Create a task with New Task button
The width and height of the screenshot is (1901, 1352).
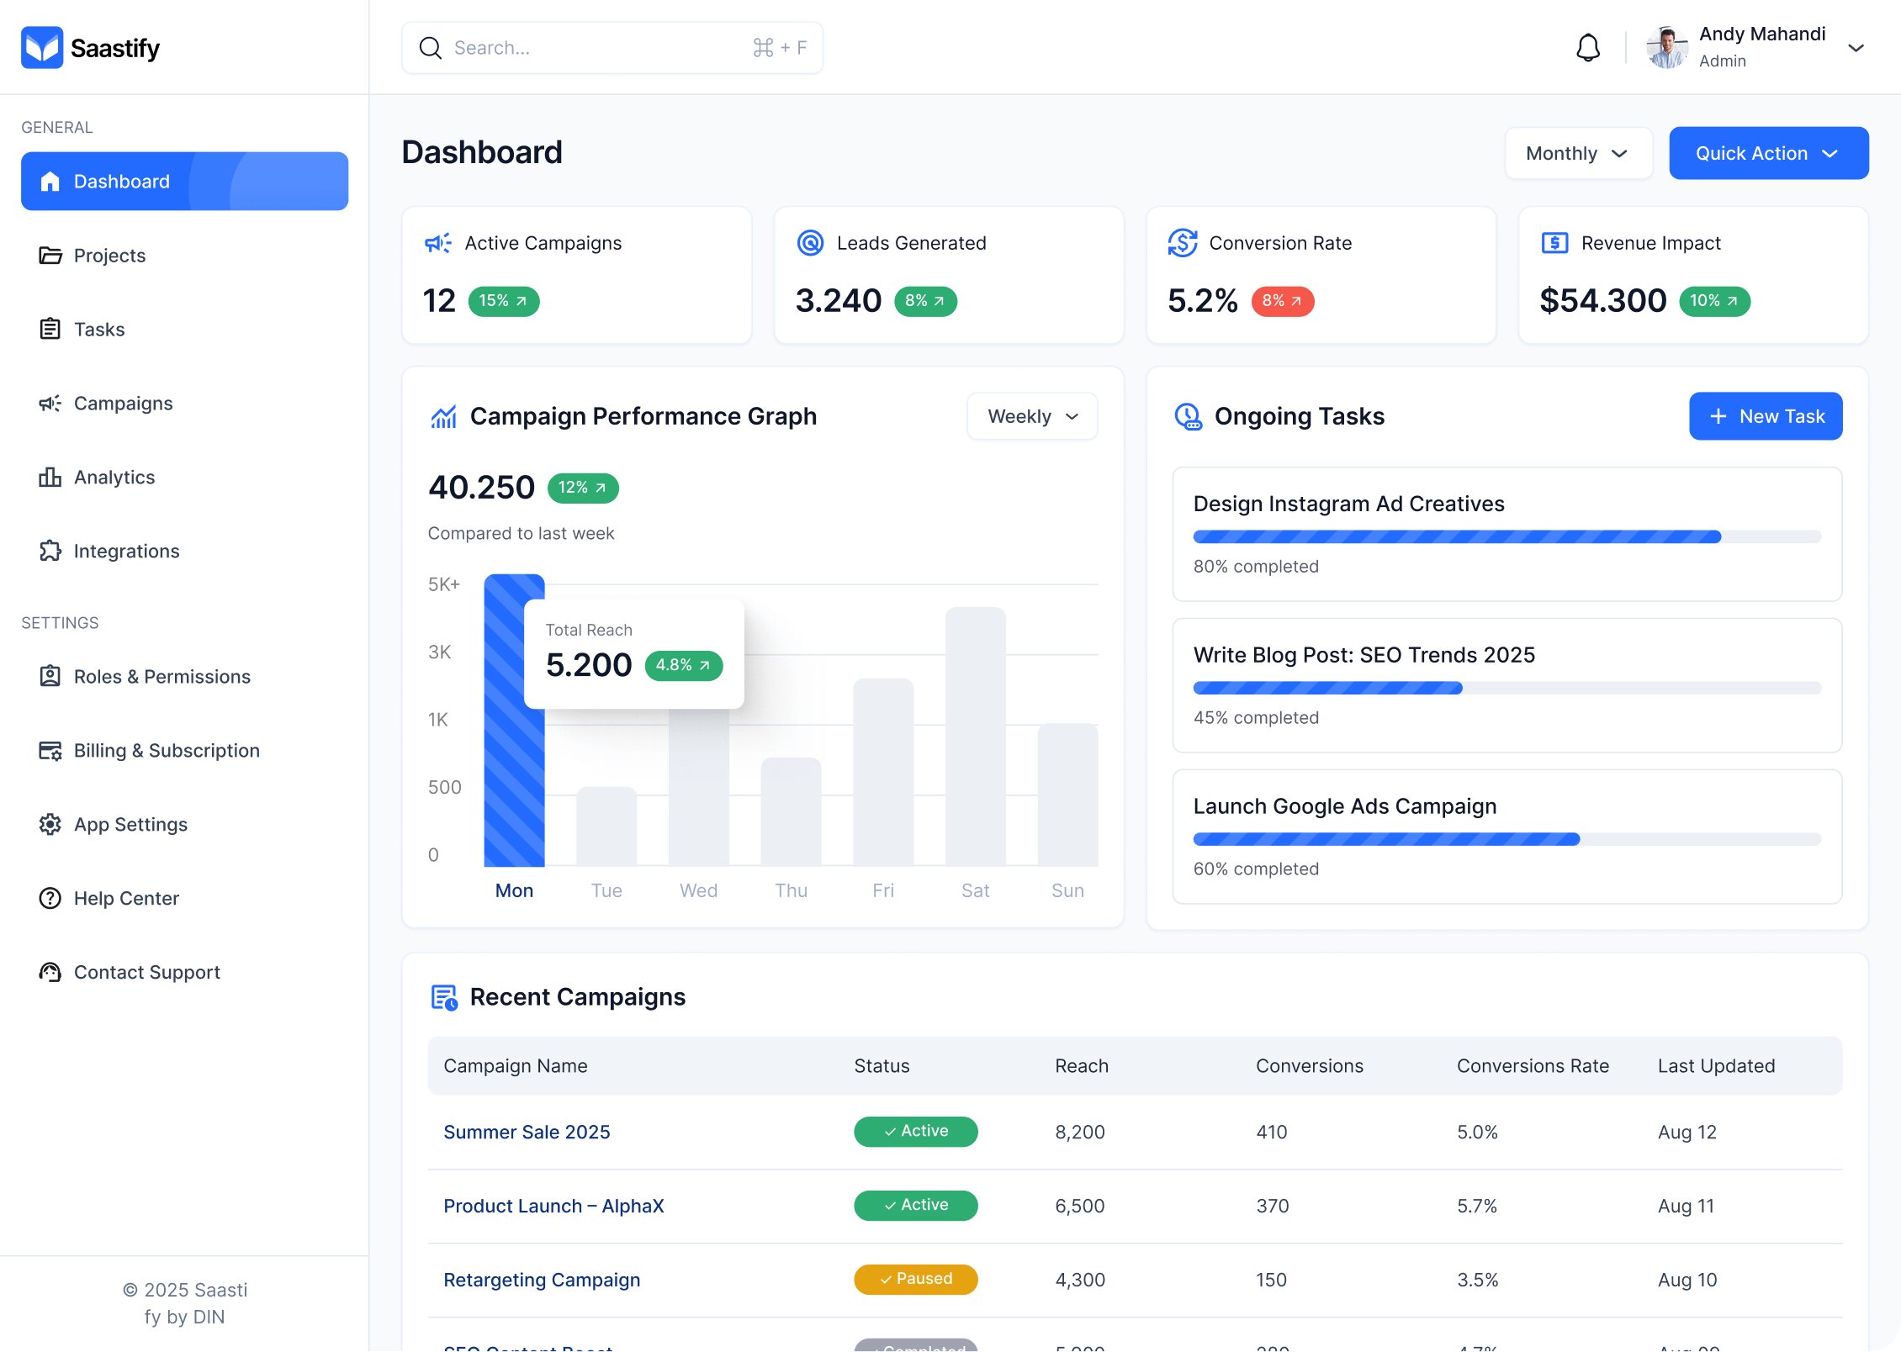click(x=1765, y=416)
